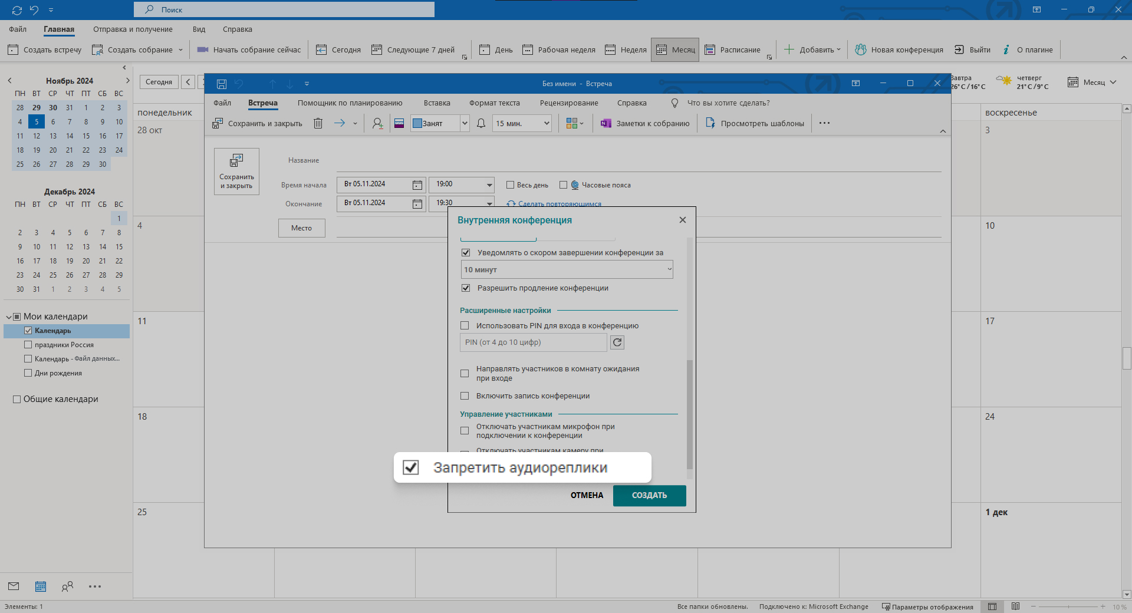
Task: Open the end time 19:30 dropdown
Action: (489, 203)
